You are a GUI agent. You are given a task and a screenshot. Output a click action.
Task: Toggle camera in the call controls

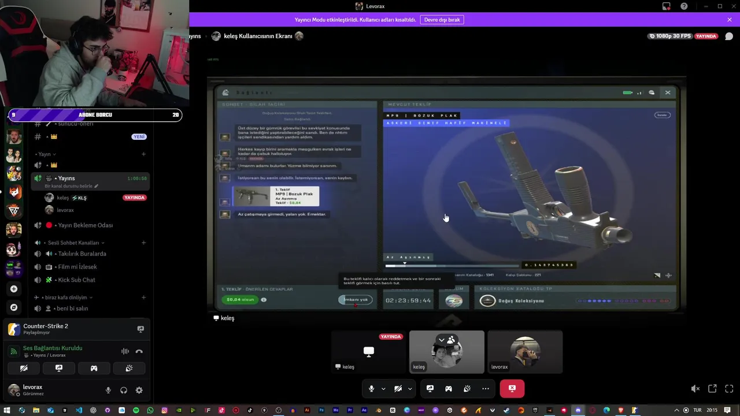point(398,389)
